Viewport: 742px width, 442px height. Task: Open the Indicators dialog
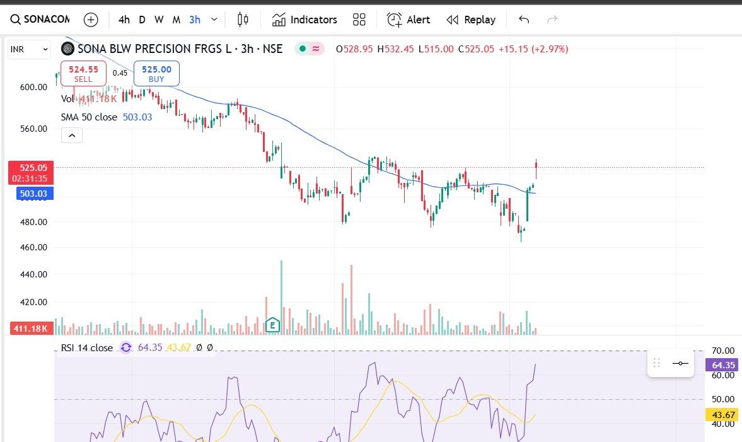click(x=304, y=20)
